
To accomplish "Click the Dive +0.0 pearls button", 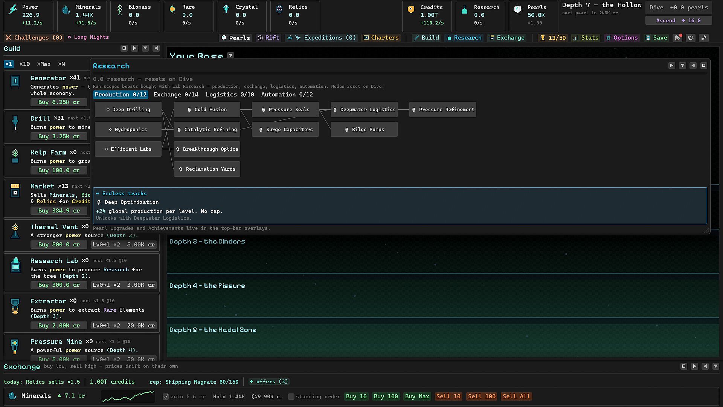I will pyautogui.click(x=679, y=8).
